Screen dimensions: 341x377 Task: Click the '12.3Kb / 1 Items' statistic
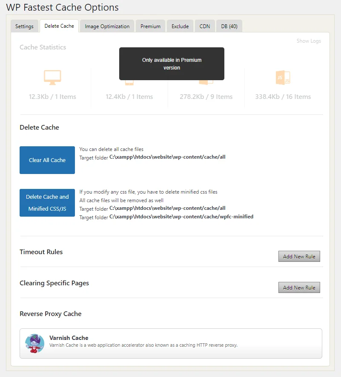(x=52, y=97)
